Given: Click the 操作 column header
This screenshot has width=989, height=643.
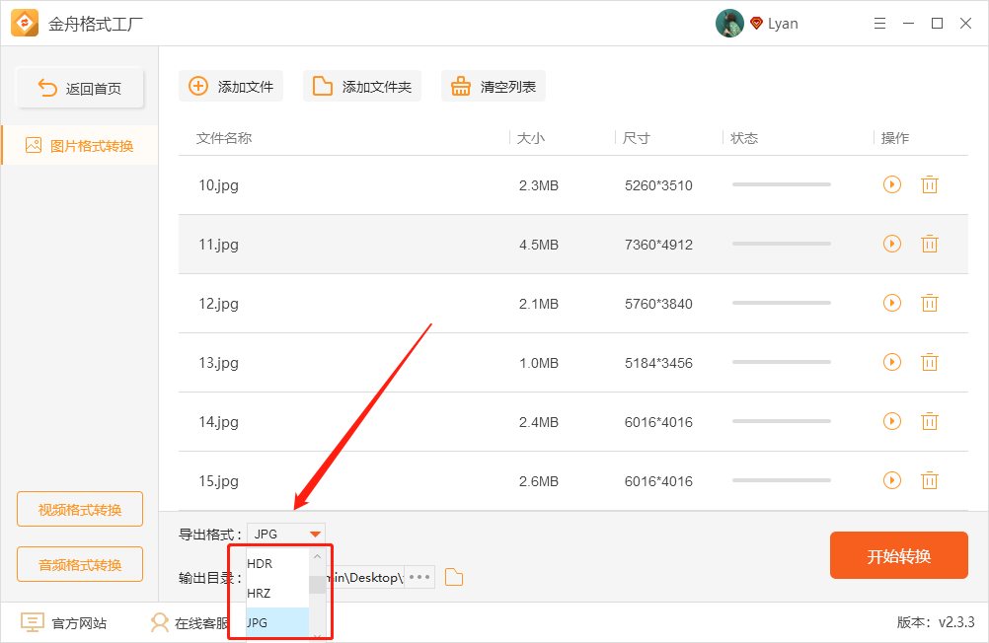Looking at the screenshot, I should [895, 138].
